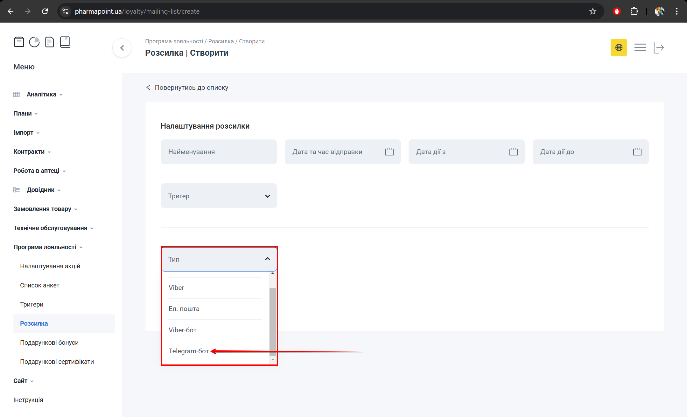This screenshot has width=687, height=417.
Task: Open the pie chart sidebar icon
Action: (34, 42)
